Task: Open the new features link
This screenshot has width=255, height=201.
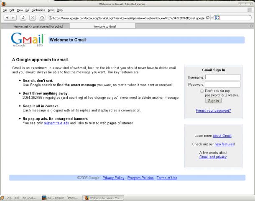Action: coord(224,144)
